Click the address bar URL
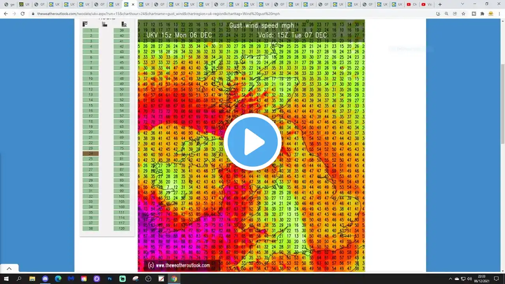 [159, 13]
